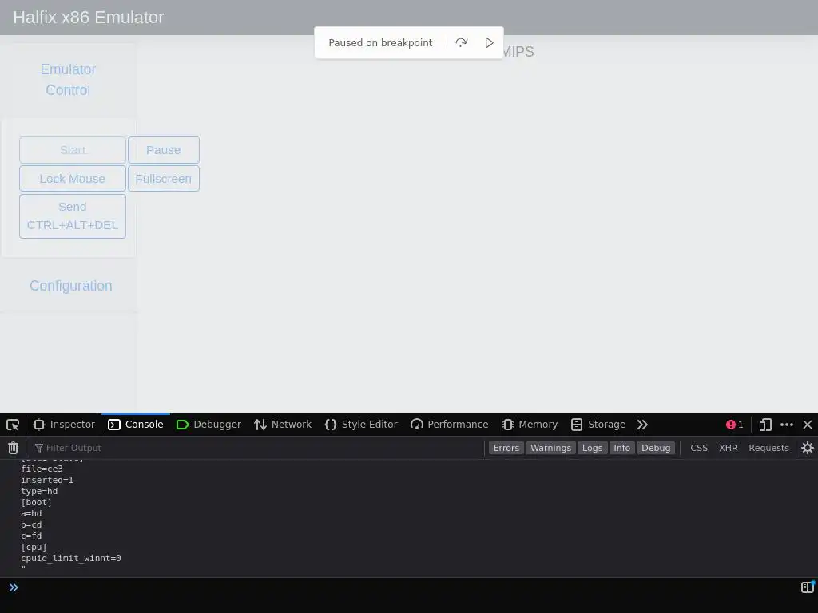
Task: Toggle the XHR filter
Action: 729,448
